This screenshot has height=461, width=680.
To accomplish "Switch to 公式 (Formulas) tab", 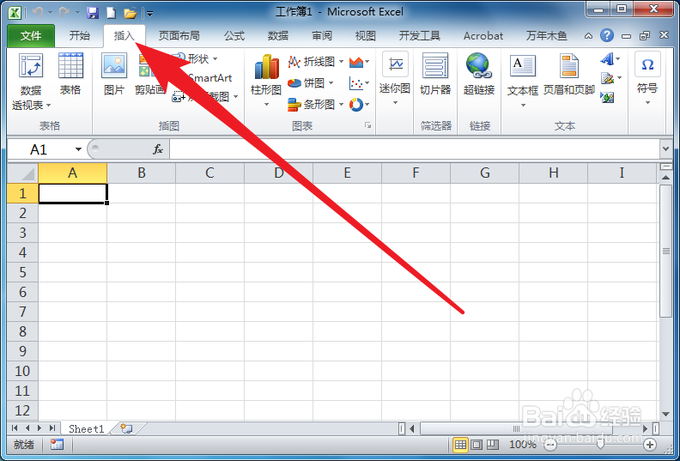I will tap(234, 35).
